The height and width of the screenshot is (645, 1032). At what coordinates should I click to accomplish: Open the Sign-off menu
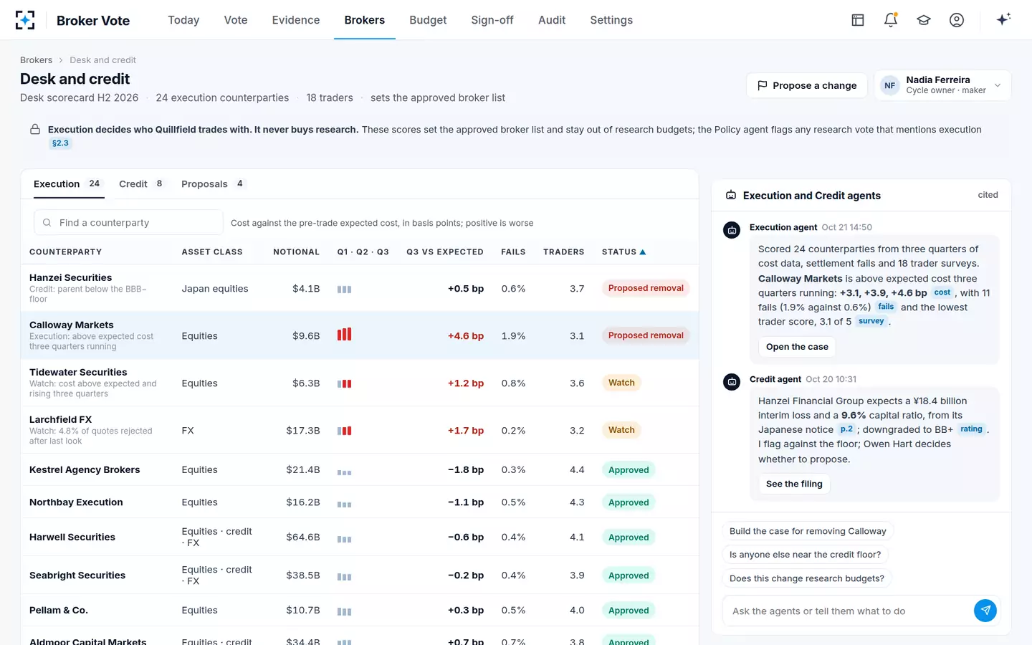492,20
